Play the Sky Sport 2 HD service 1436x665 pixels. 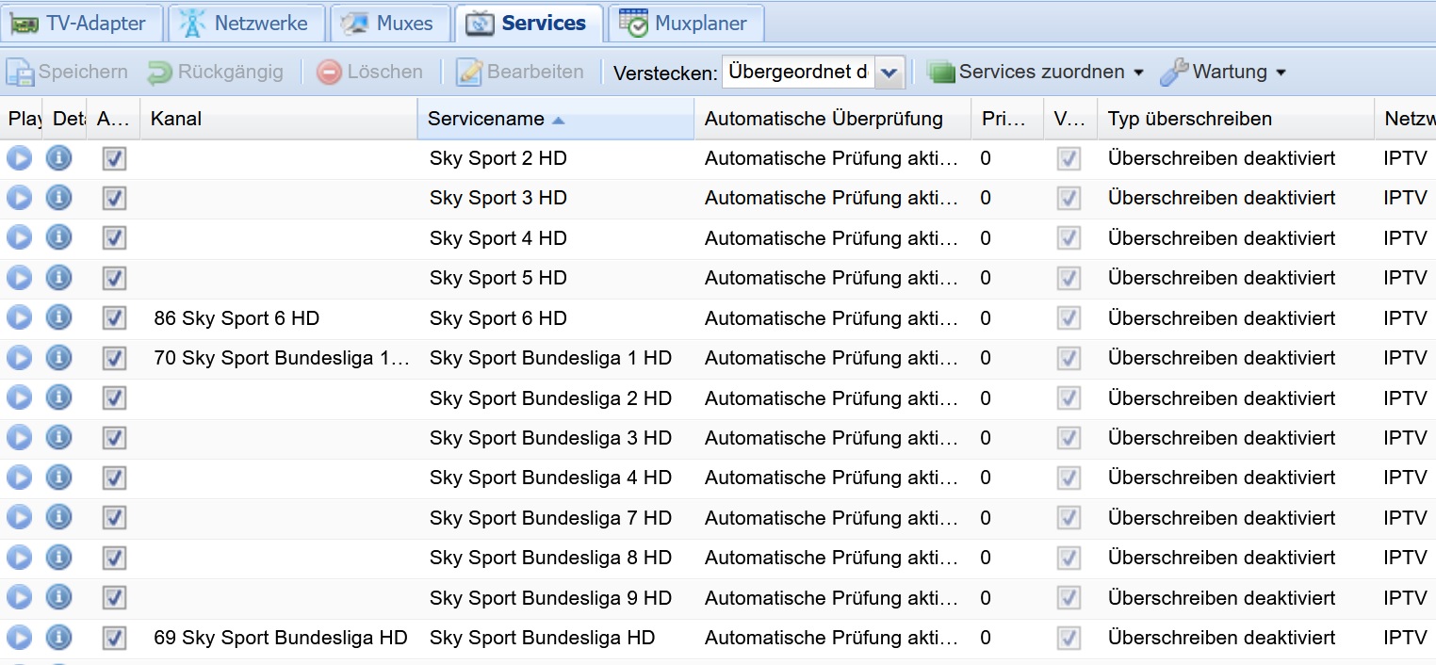click(19, 158)
